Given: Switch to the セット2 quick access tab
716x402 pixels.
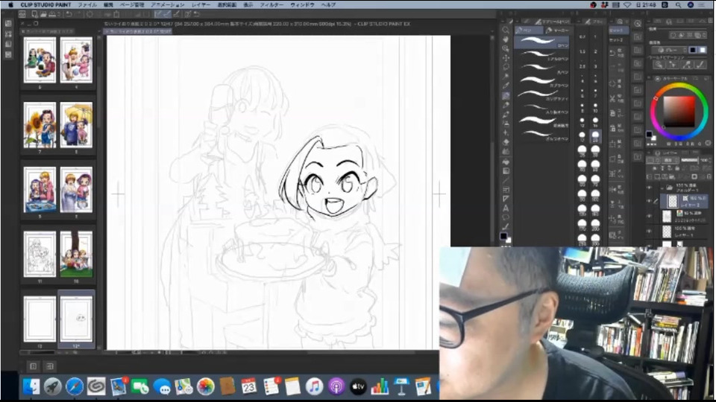Looking at the screenshot, I should pos(615,40).
